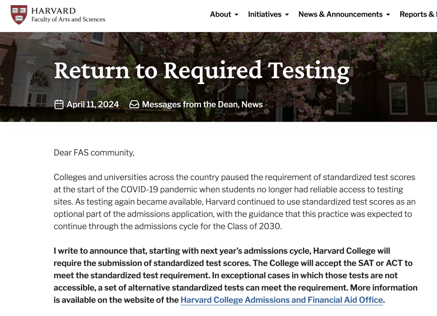The image size is (437, 316).
Task: Click the Dear FAS community greeting
Action: click(x=94, y=153)
